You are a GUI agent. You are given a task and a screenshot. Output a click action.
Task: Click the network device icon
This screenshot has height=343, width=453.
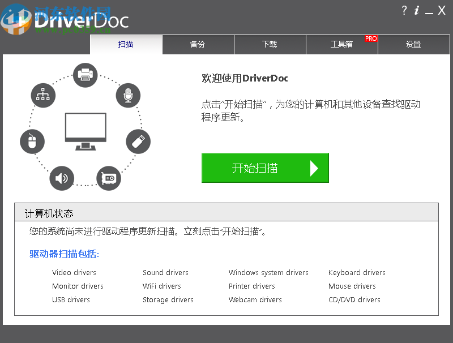pyautogui.click(x=43, y=96)
